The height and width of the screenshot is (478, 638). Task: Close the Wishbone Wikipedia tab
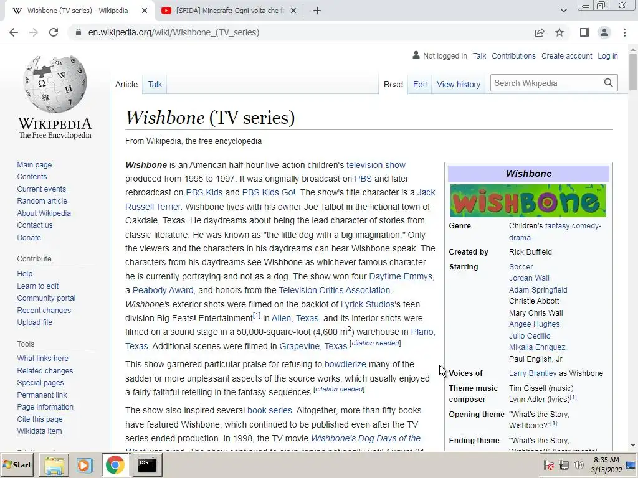point(145,11)
